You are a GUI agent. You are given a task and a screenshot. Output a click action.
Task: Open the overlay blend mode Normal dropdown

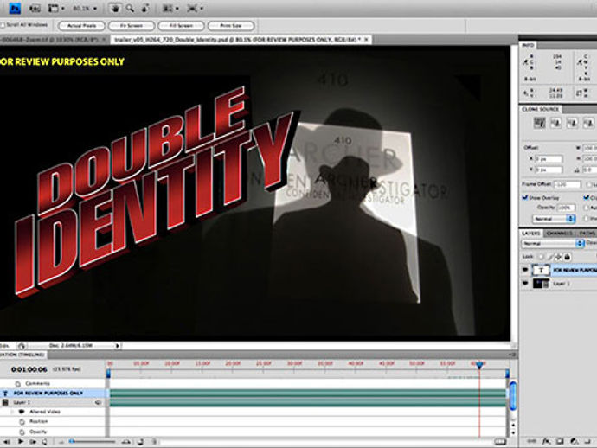pyautogui.click(x=553, y=219)
